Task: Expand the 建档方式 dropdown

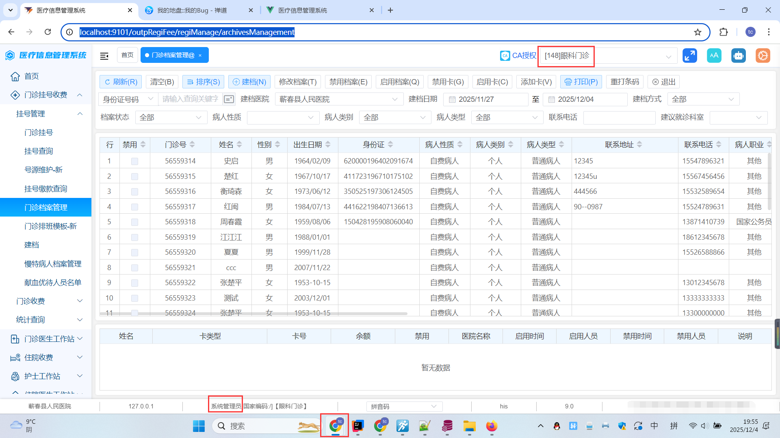Action: point(703,99)
